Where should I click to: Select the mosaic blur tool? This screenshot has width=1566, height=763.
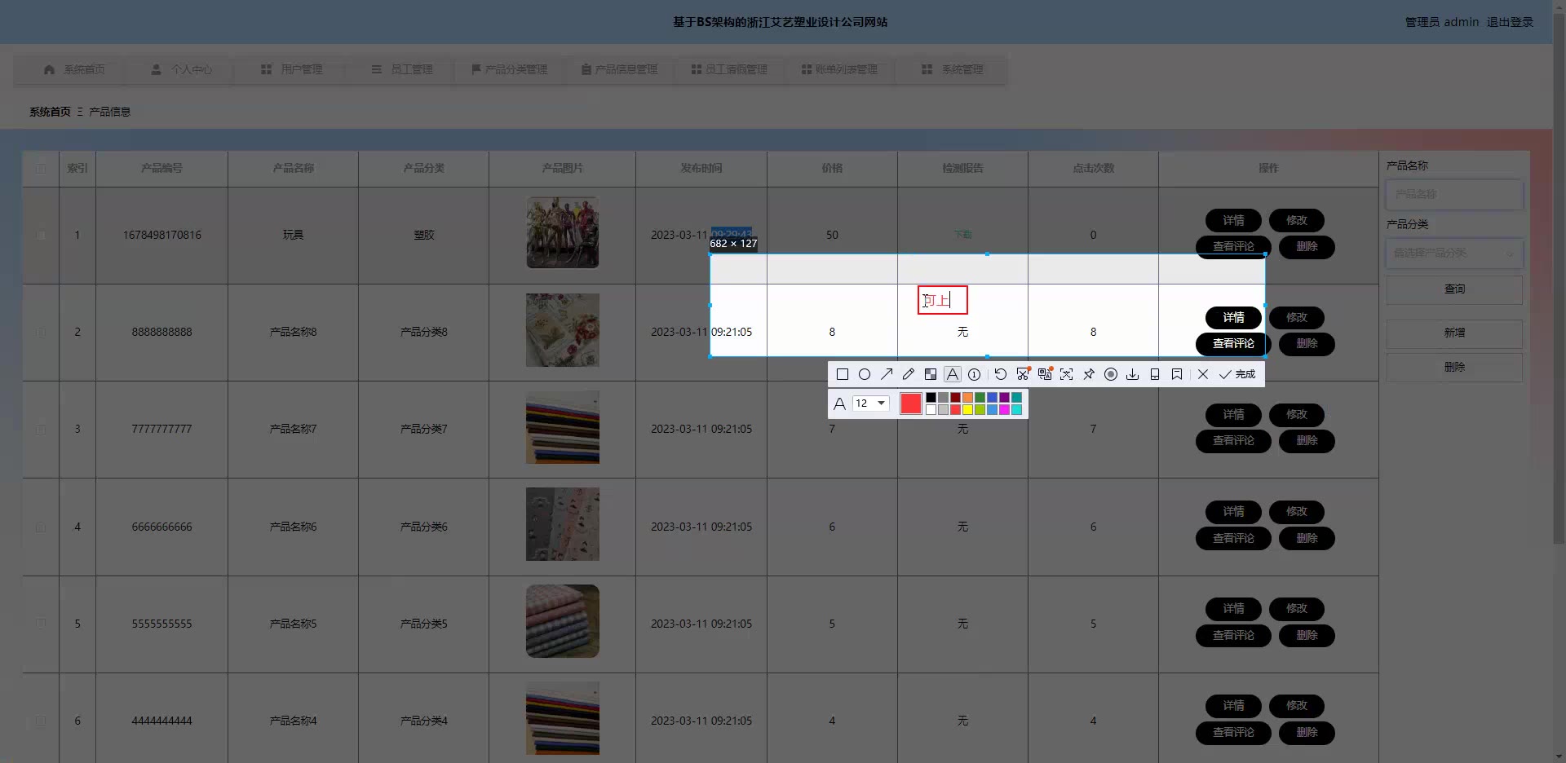point(931,374)
